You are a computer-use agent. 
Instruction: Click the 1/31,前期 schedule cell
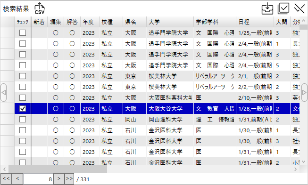coord(255,119)
